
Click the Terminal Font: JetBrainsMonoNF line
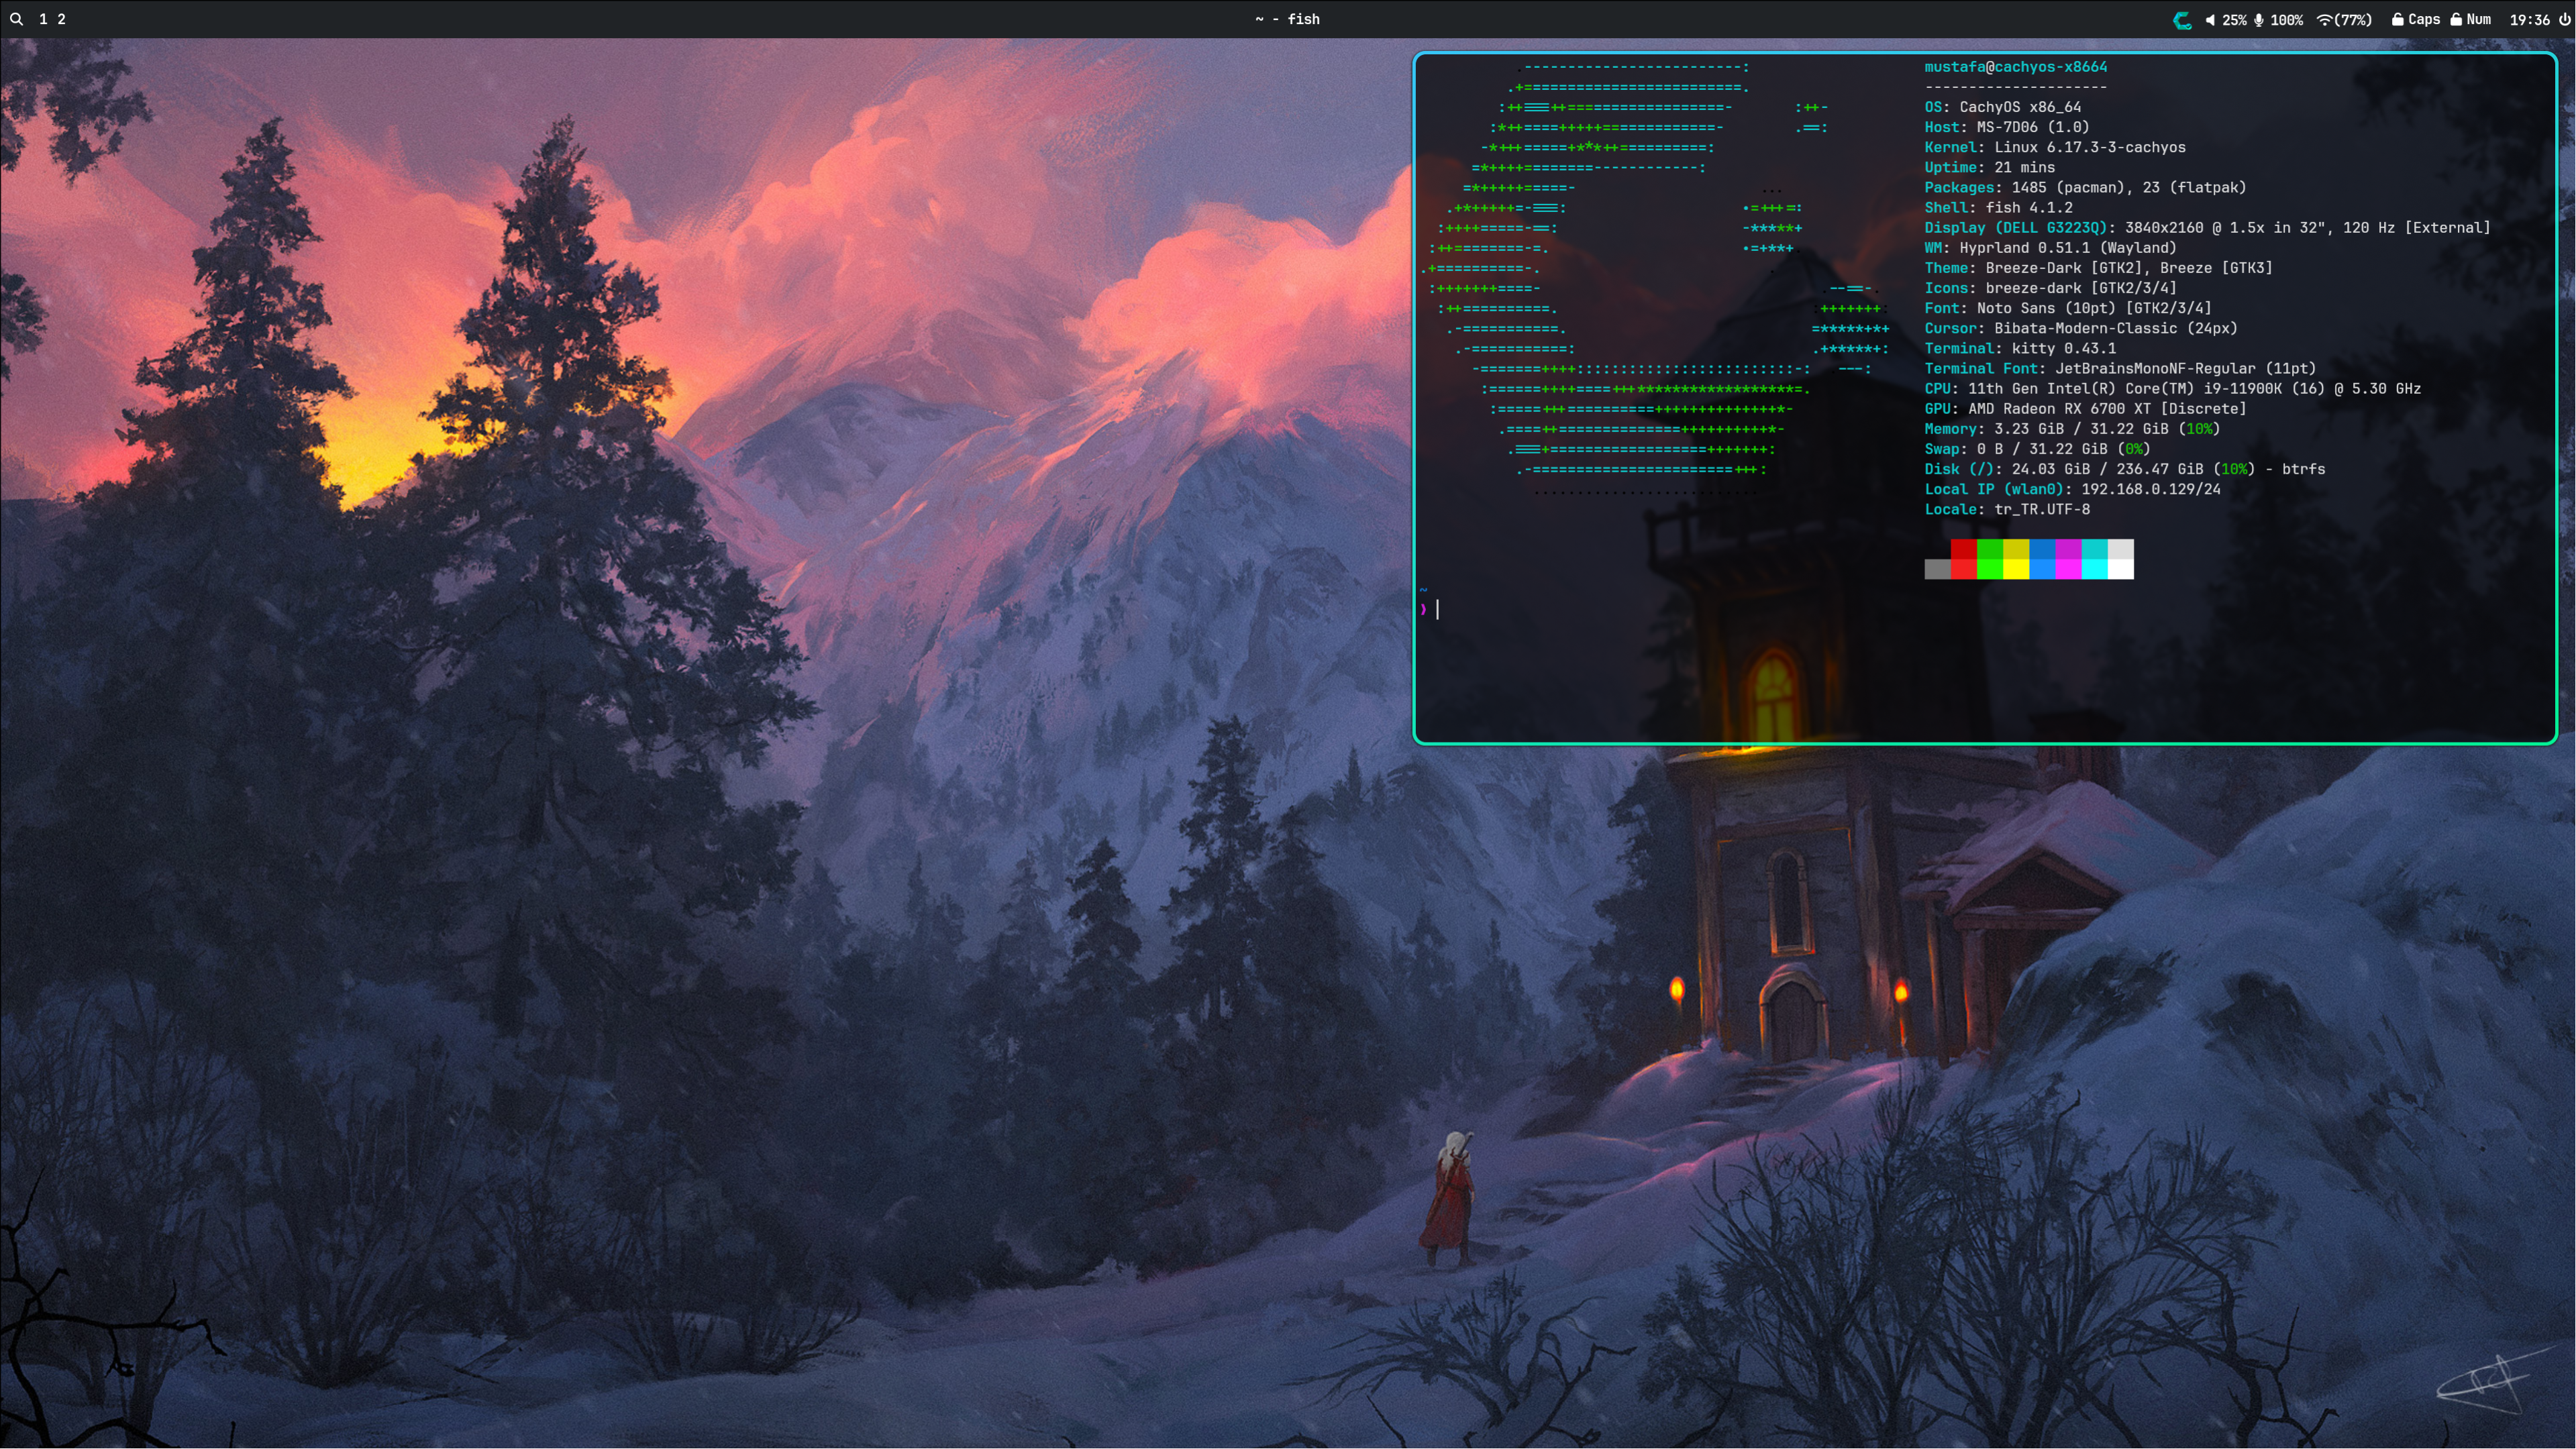point(2120,368)
